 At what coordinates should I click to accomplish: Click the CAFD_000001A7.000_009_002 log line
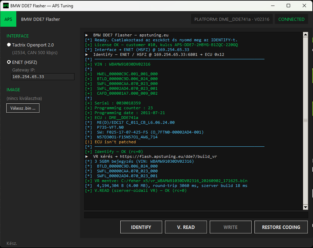121,93
